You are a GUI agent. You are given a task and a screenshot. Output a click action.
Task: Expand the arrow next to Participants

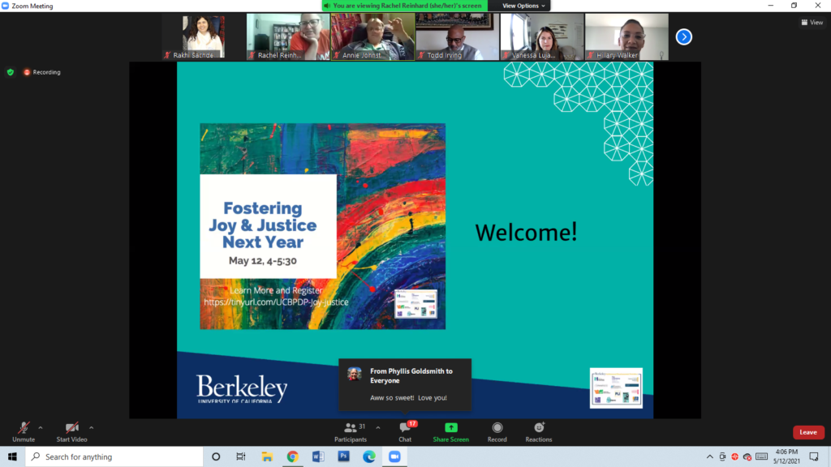[377, 427]
